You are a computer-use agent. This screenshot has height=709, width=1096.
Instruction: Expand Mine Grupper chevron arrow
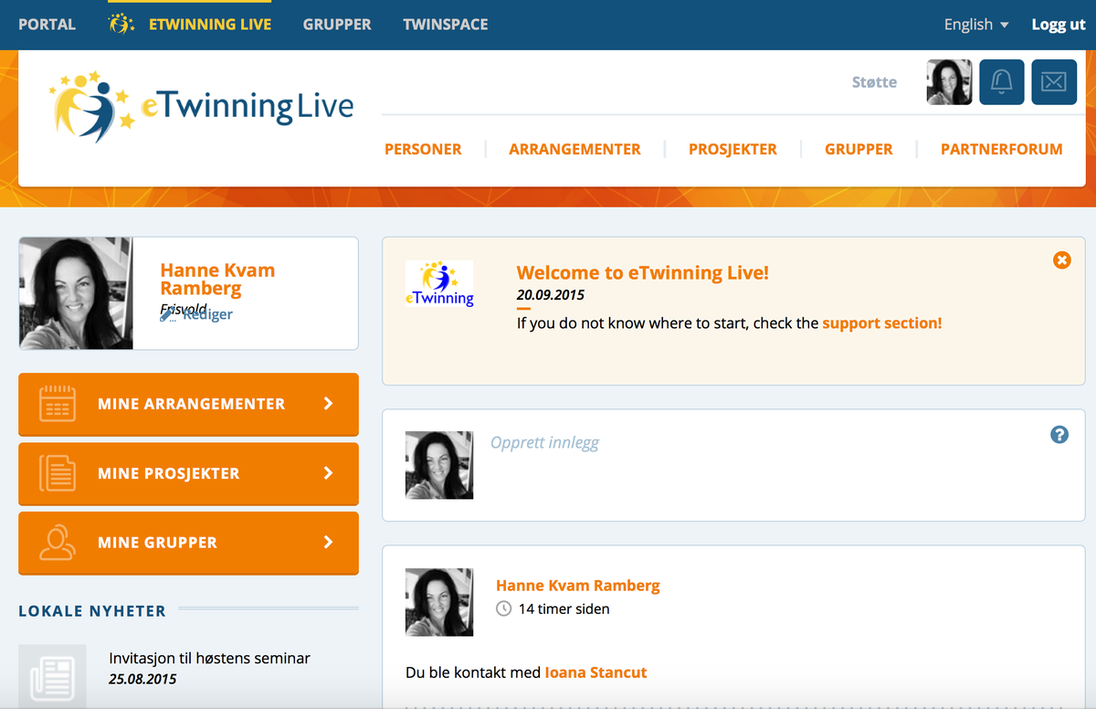pyautogui.click(x=329, y=542)
